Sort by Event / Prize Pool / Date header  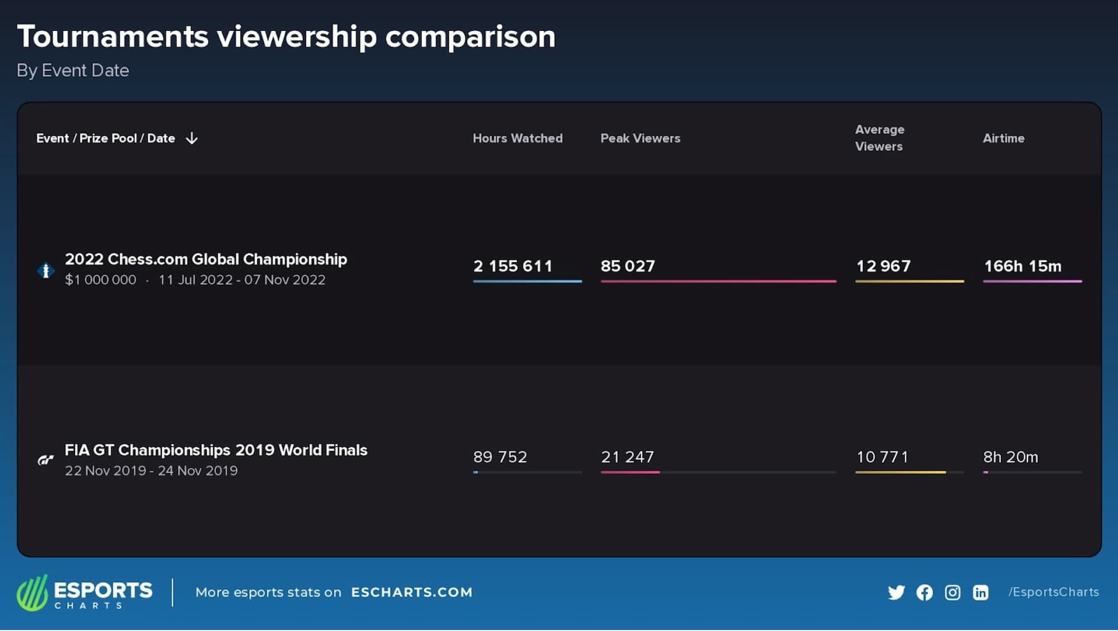click(x=105, y=139)
